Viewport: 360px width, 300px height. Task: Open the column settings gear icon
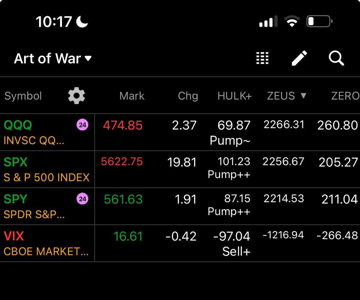pyautogui.click(x=76, y=96)
